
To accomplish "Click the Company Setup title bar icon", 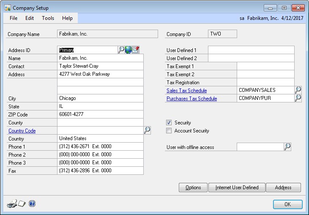I will point(8,8).
